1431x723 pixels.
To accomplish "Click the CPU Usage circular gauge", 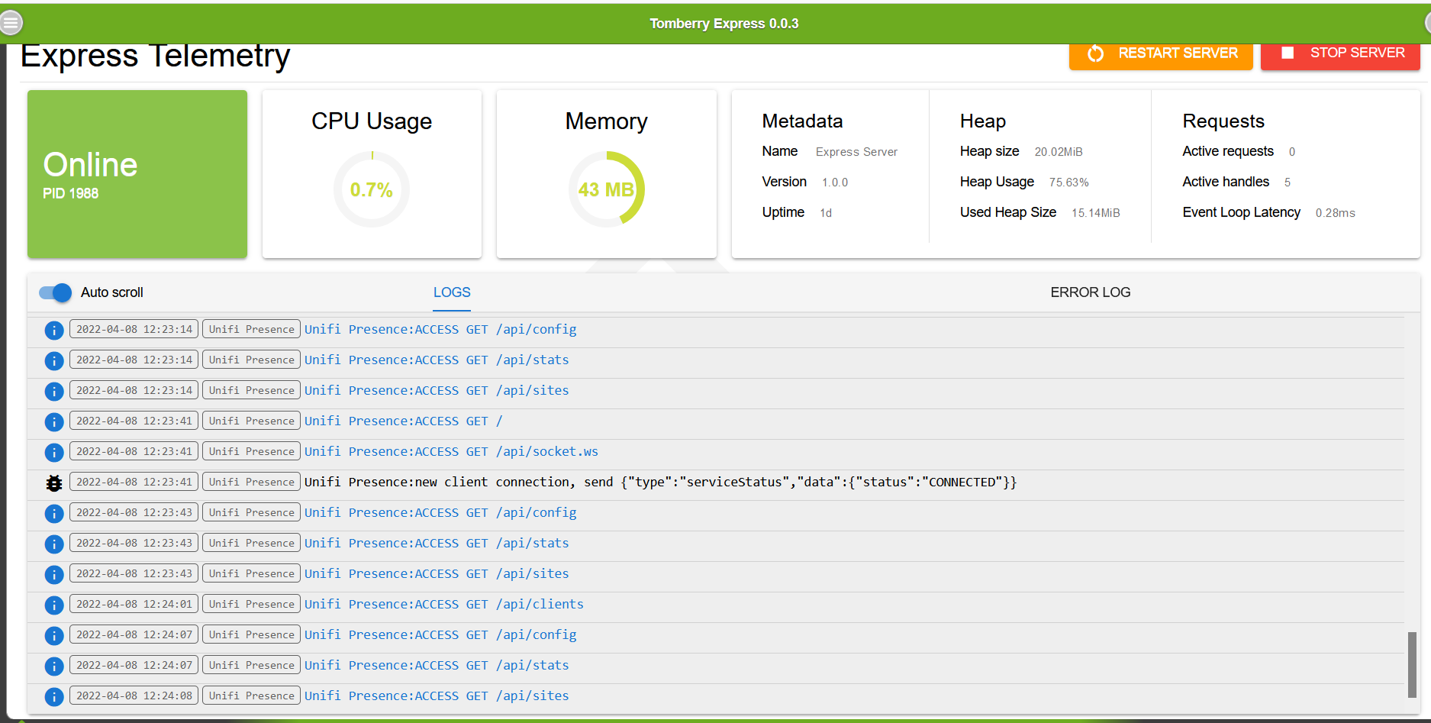I will coord(372,189).
